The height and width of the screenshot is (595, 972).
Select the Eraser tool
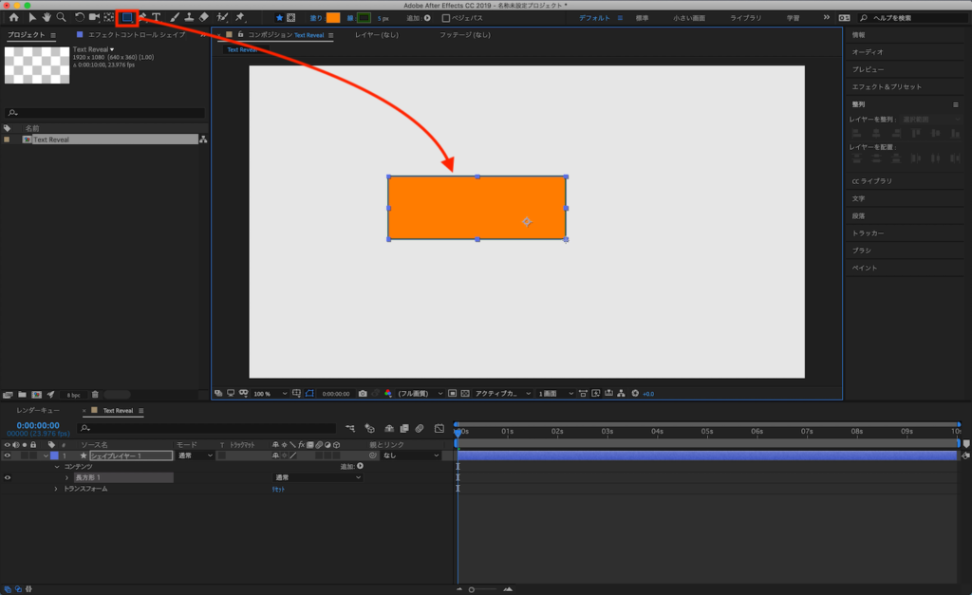(x=204, y=17)
